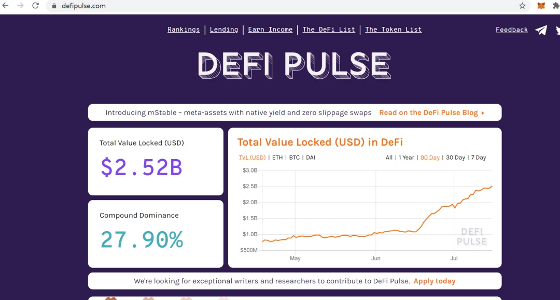Open the Rankings menu link

tap(184, 30)
